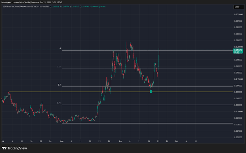The width and height of the screenshot is (246, 153).
Task: Click the closing price value C0.019540
Action: (x=84, y=7)
